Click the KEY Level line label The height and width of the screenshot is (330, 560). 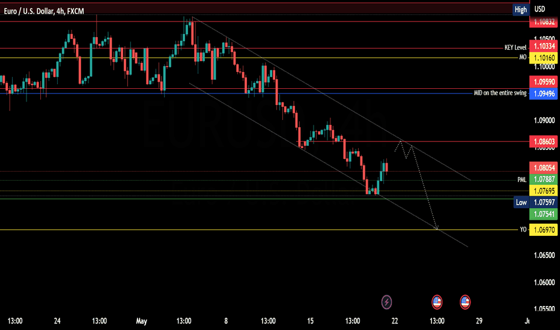[515, 47]
